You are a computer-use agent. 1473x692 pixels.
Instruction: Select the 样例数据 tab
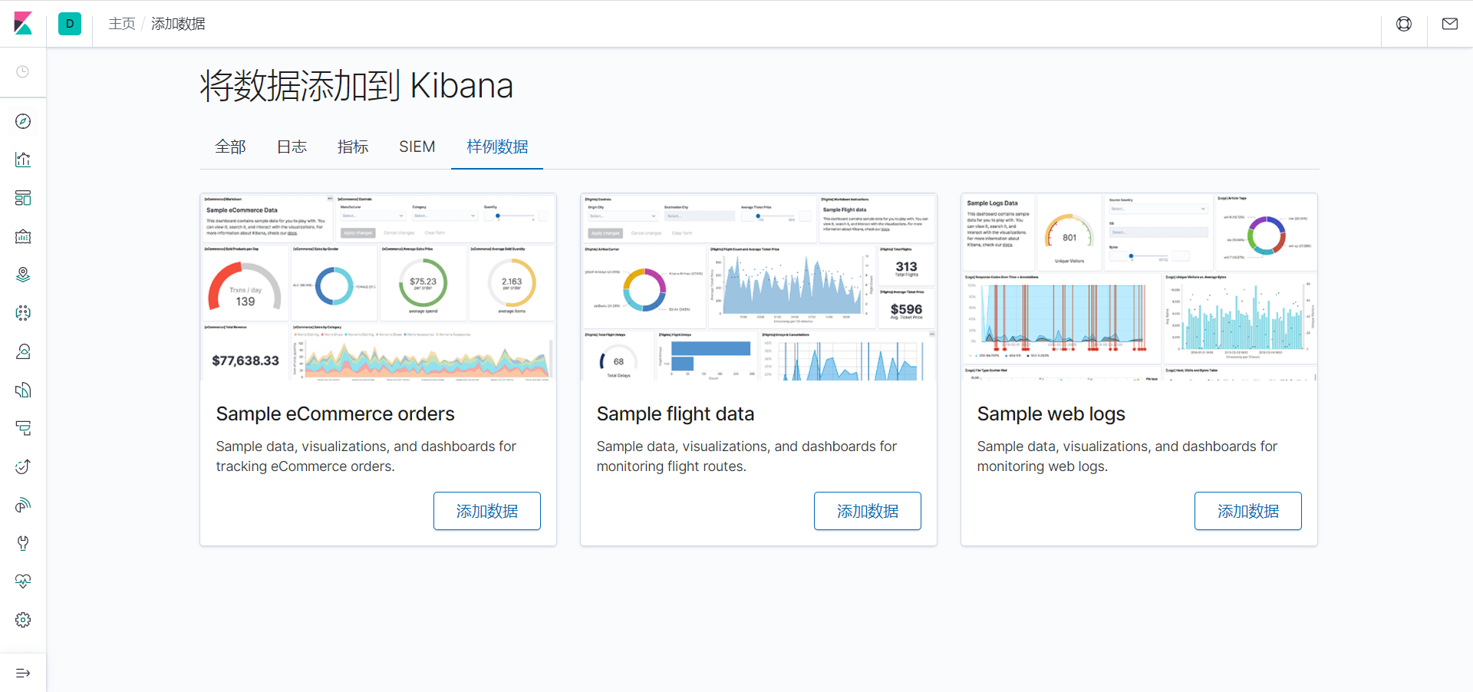click(x=497, y=147)
